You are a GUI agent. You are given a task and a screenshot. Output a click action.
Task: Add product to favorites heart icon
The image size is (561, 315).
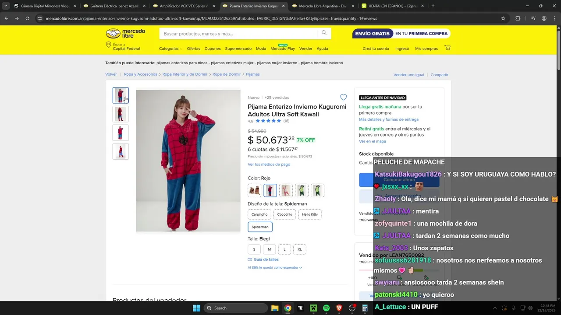click(343, 97)
